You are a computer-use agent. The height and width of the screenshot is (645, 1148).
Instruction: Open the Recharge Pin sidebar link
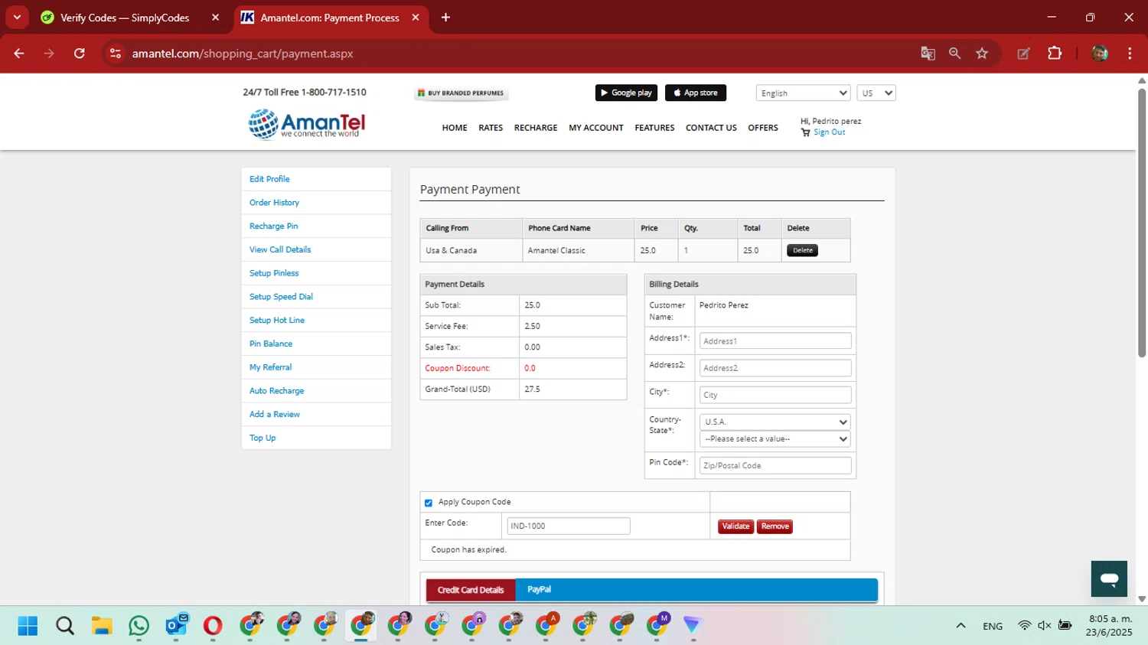point(273,226)
